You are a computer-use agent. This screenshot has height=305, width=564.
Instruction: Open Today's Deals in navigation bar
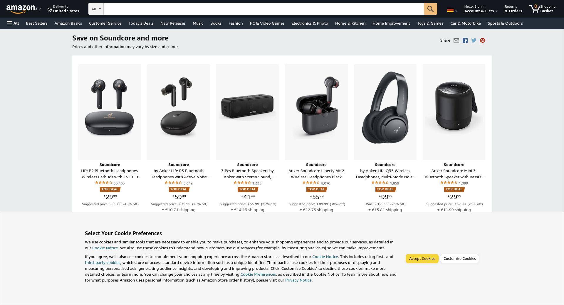tap(141, 23)
